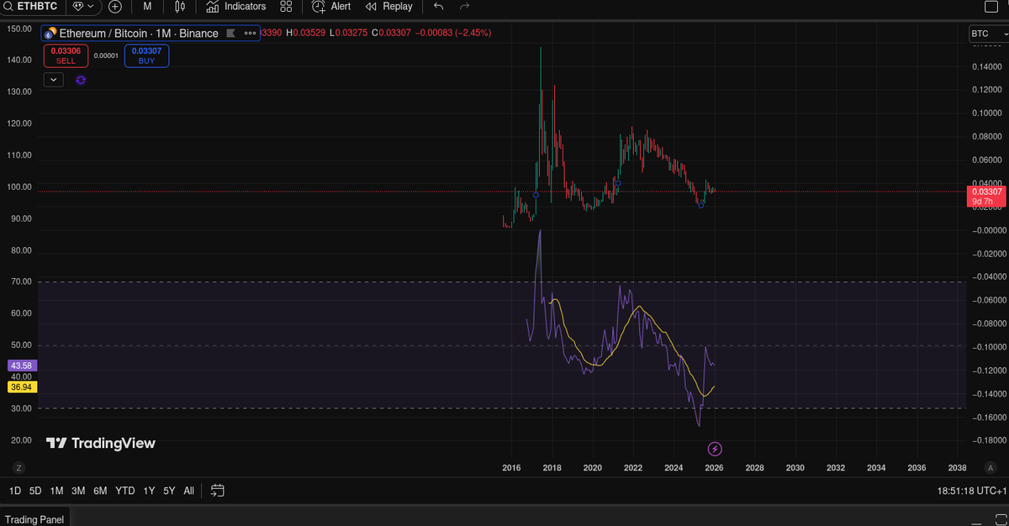Image resolution: width=1009 pixels, height=526 pixels.
Task: Open the ETHBTC symbol search
Action: (33, 7)
